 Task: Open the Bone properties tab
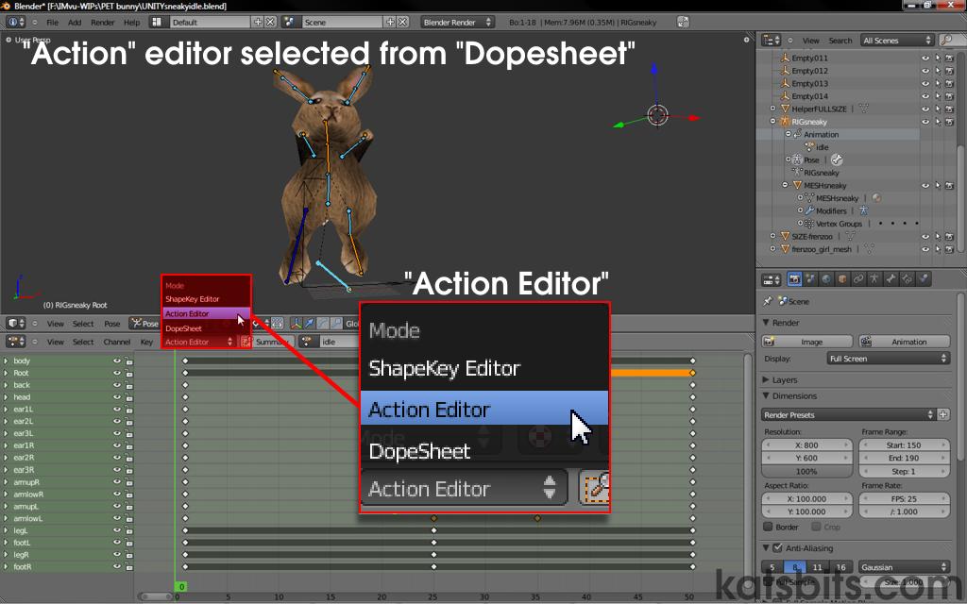click(x=891, y=279)
